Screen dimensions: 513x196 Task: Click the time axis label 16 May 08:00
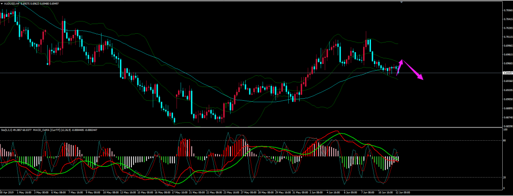162,192
